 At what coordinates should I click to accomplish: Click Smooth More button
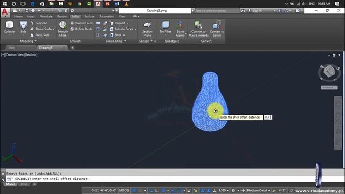click(x=63, y=29)
